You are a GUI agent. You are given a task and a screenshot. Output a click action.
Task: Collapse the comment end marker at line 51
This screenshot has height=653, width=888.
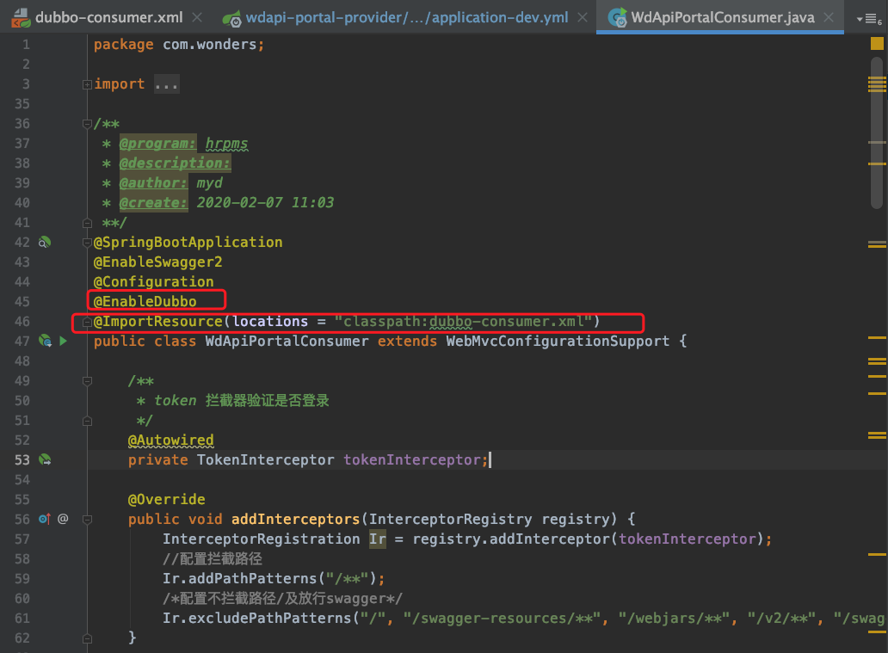pos(87,421)
